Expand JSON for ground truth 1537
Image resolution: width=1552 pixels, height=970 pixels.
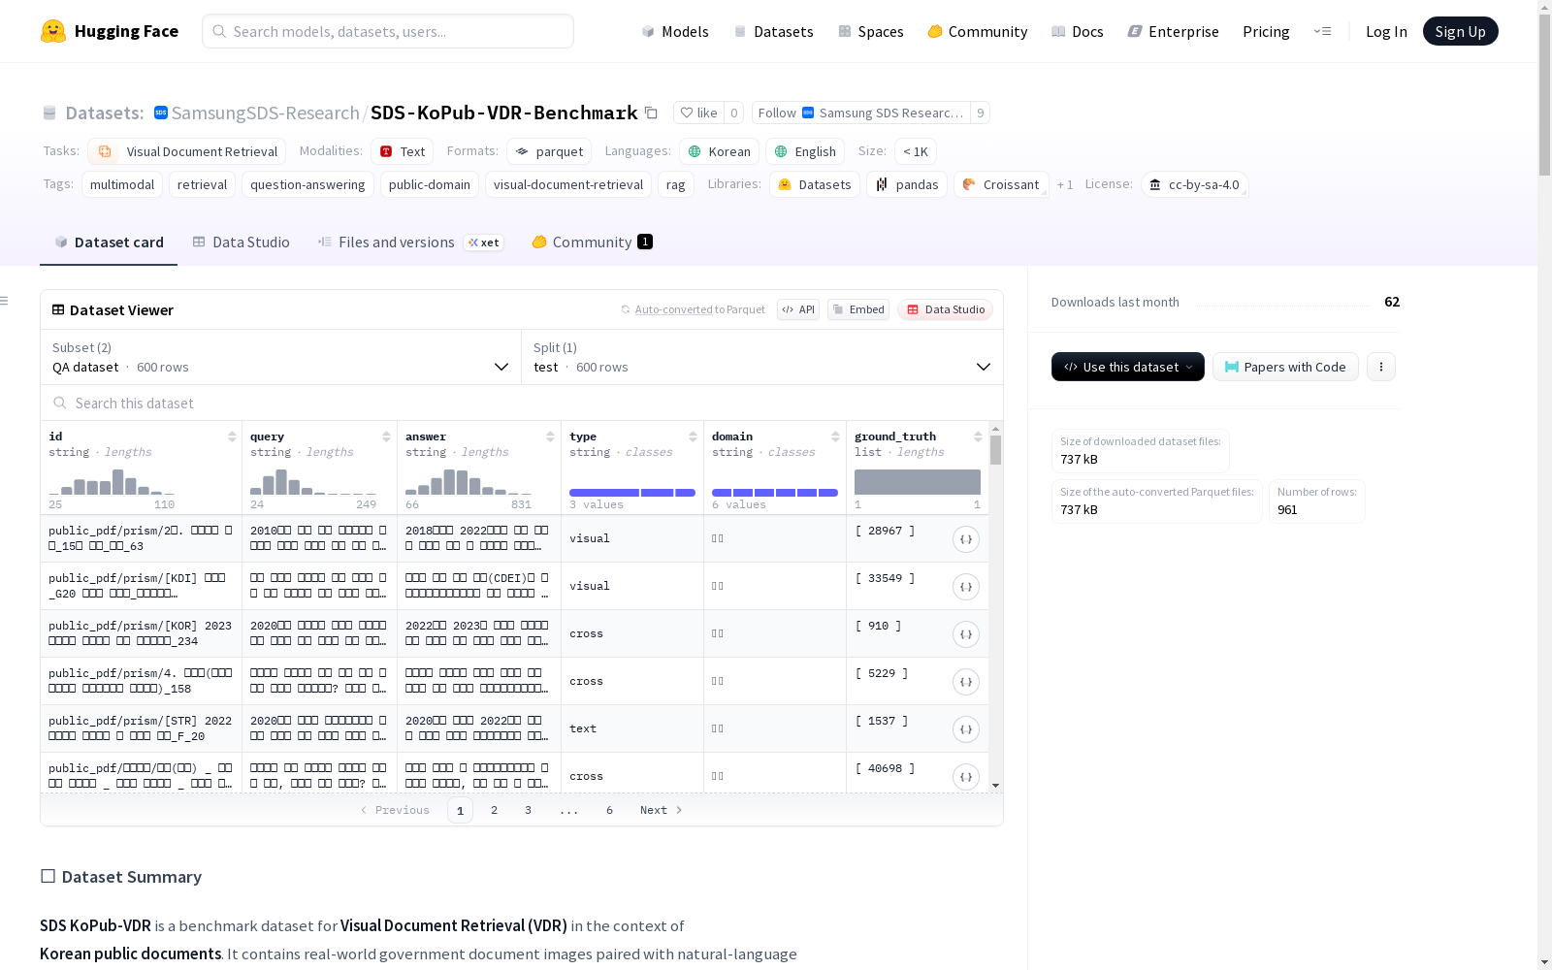tap(966, 729)
